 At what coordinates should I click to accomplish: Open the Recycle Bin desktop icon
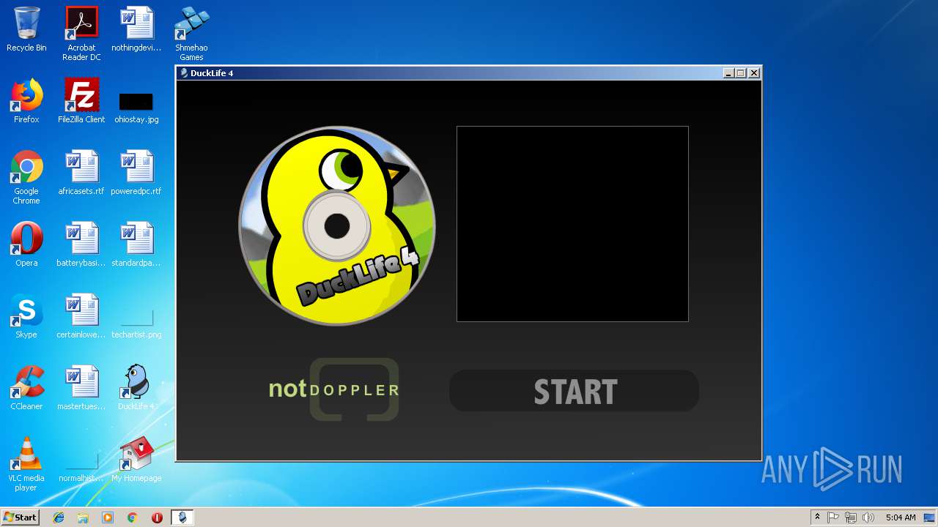(26, 29)
